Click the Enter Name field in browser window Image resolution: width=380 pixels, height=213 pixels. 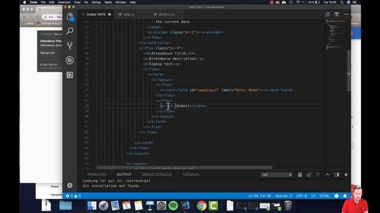51,64
